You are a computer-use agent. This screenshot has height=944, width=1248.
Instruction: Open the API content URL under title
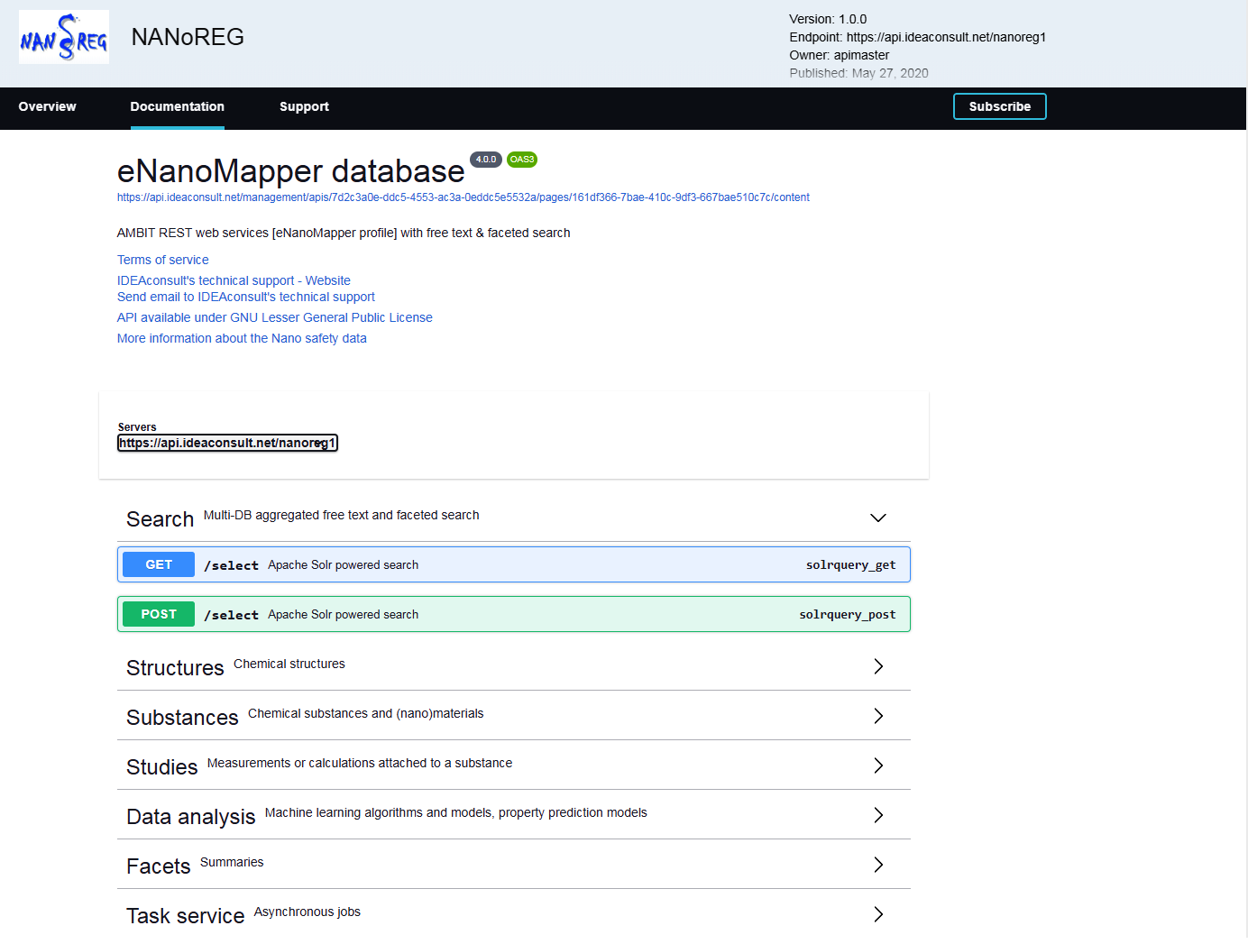tap(463, 197)
